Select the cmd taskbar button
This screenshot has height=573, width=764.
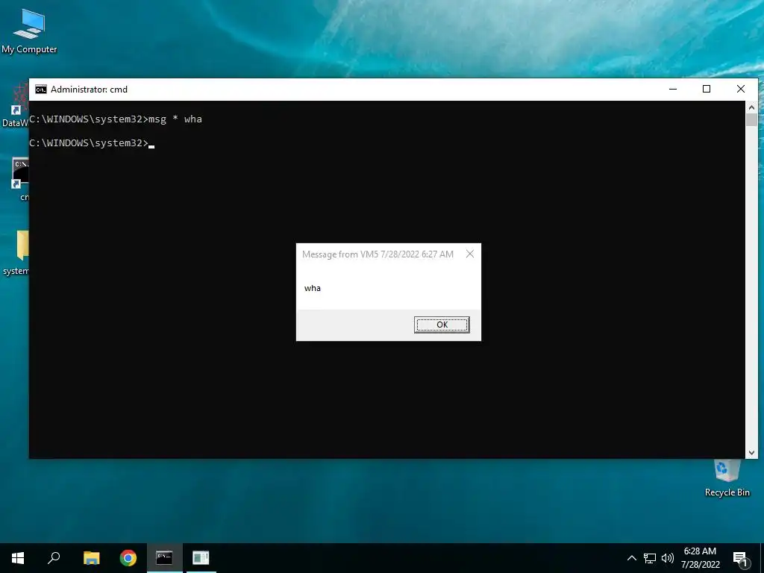click(x=165, y=558)
